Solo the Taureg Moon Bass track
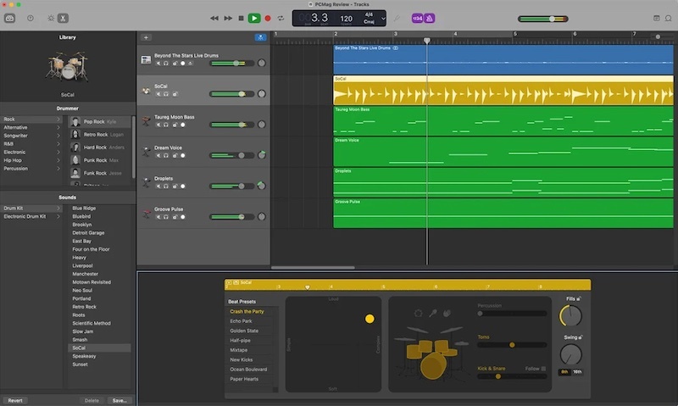The height and width of the screenshot is (406, 678). 165,125
